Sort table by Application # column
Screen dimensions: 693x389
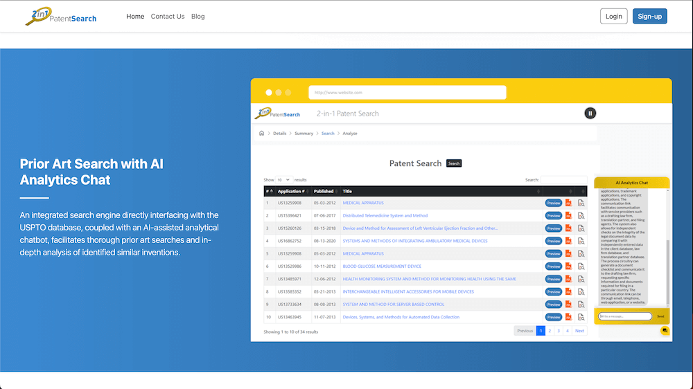290,191
